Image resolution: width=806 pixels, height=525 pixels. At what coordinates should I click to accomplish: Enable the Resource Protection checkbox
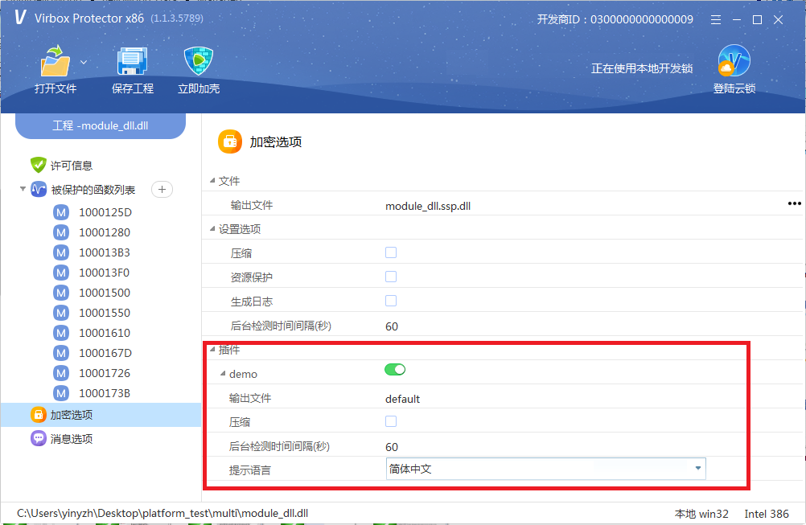[391, 277]
